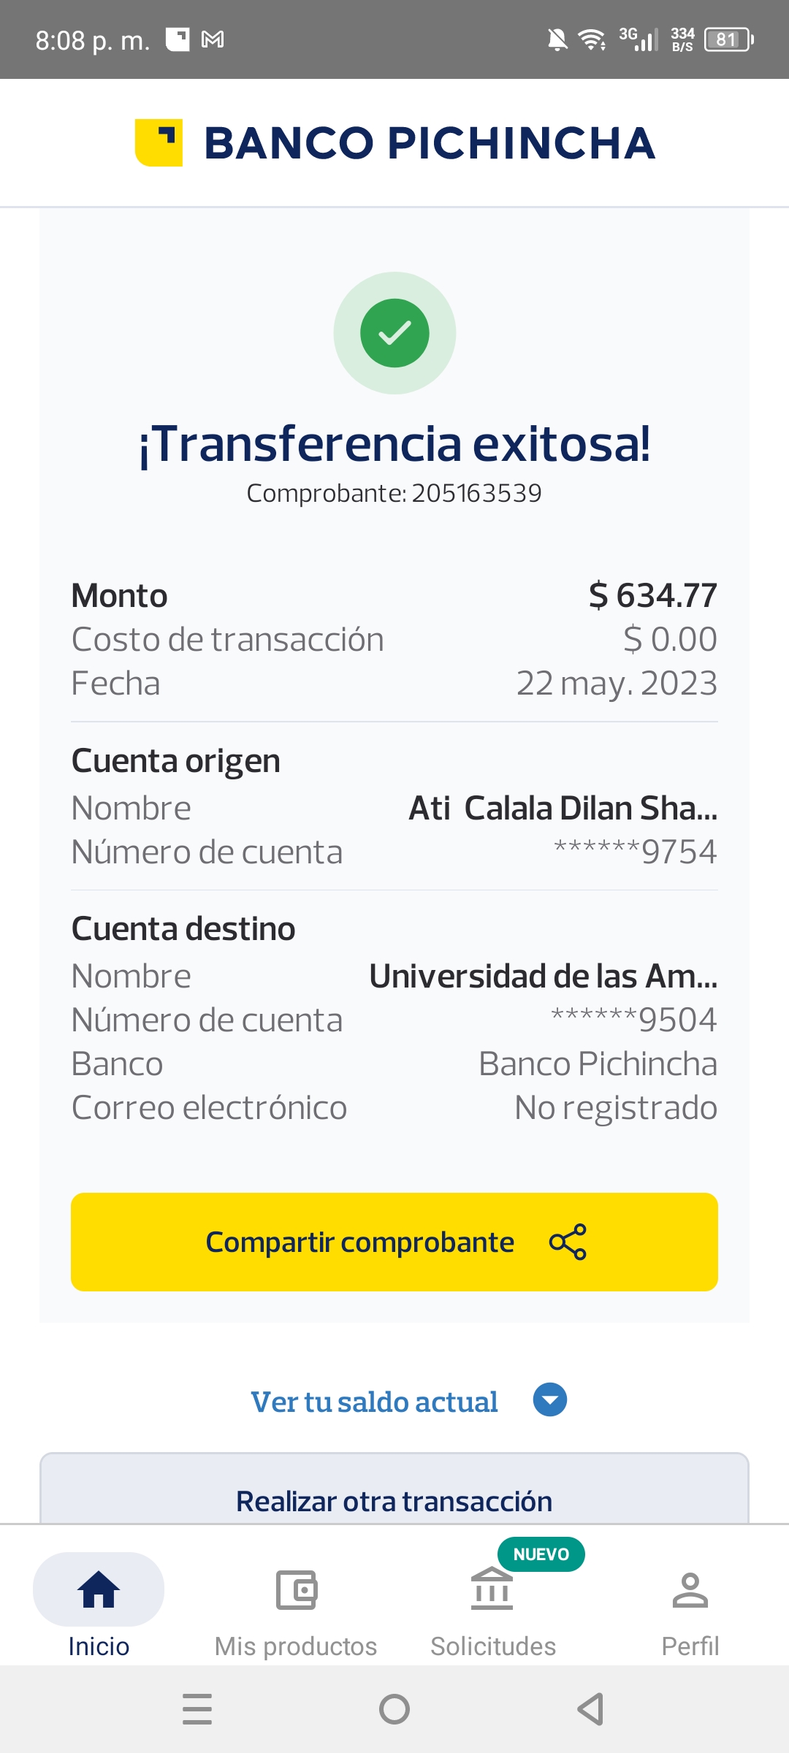Click Ver tu saldo actual link
Viewport: 789px width, 1753px height.
coord(374,1402)
